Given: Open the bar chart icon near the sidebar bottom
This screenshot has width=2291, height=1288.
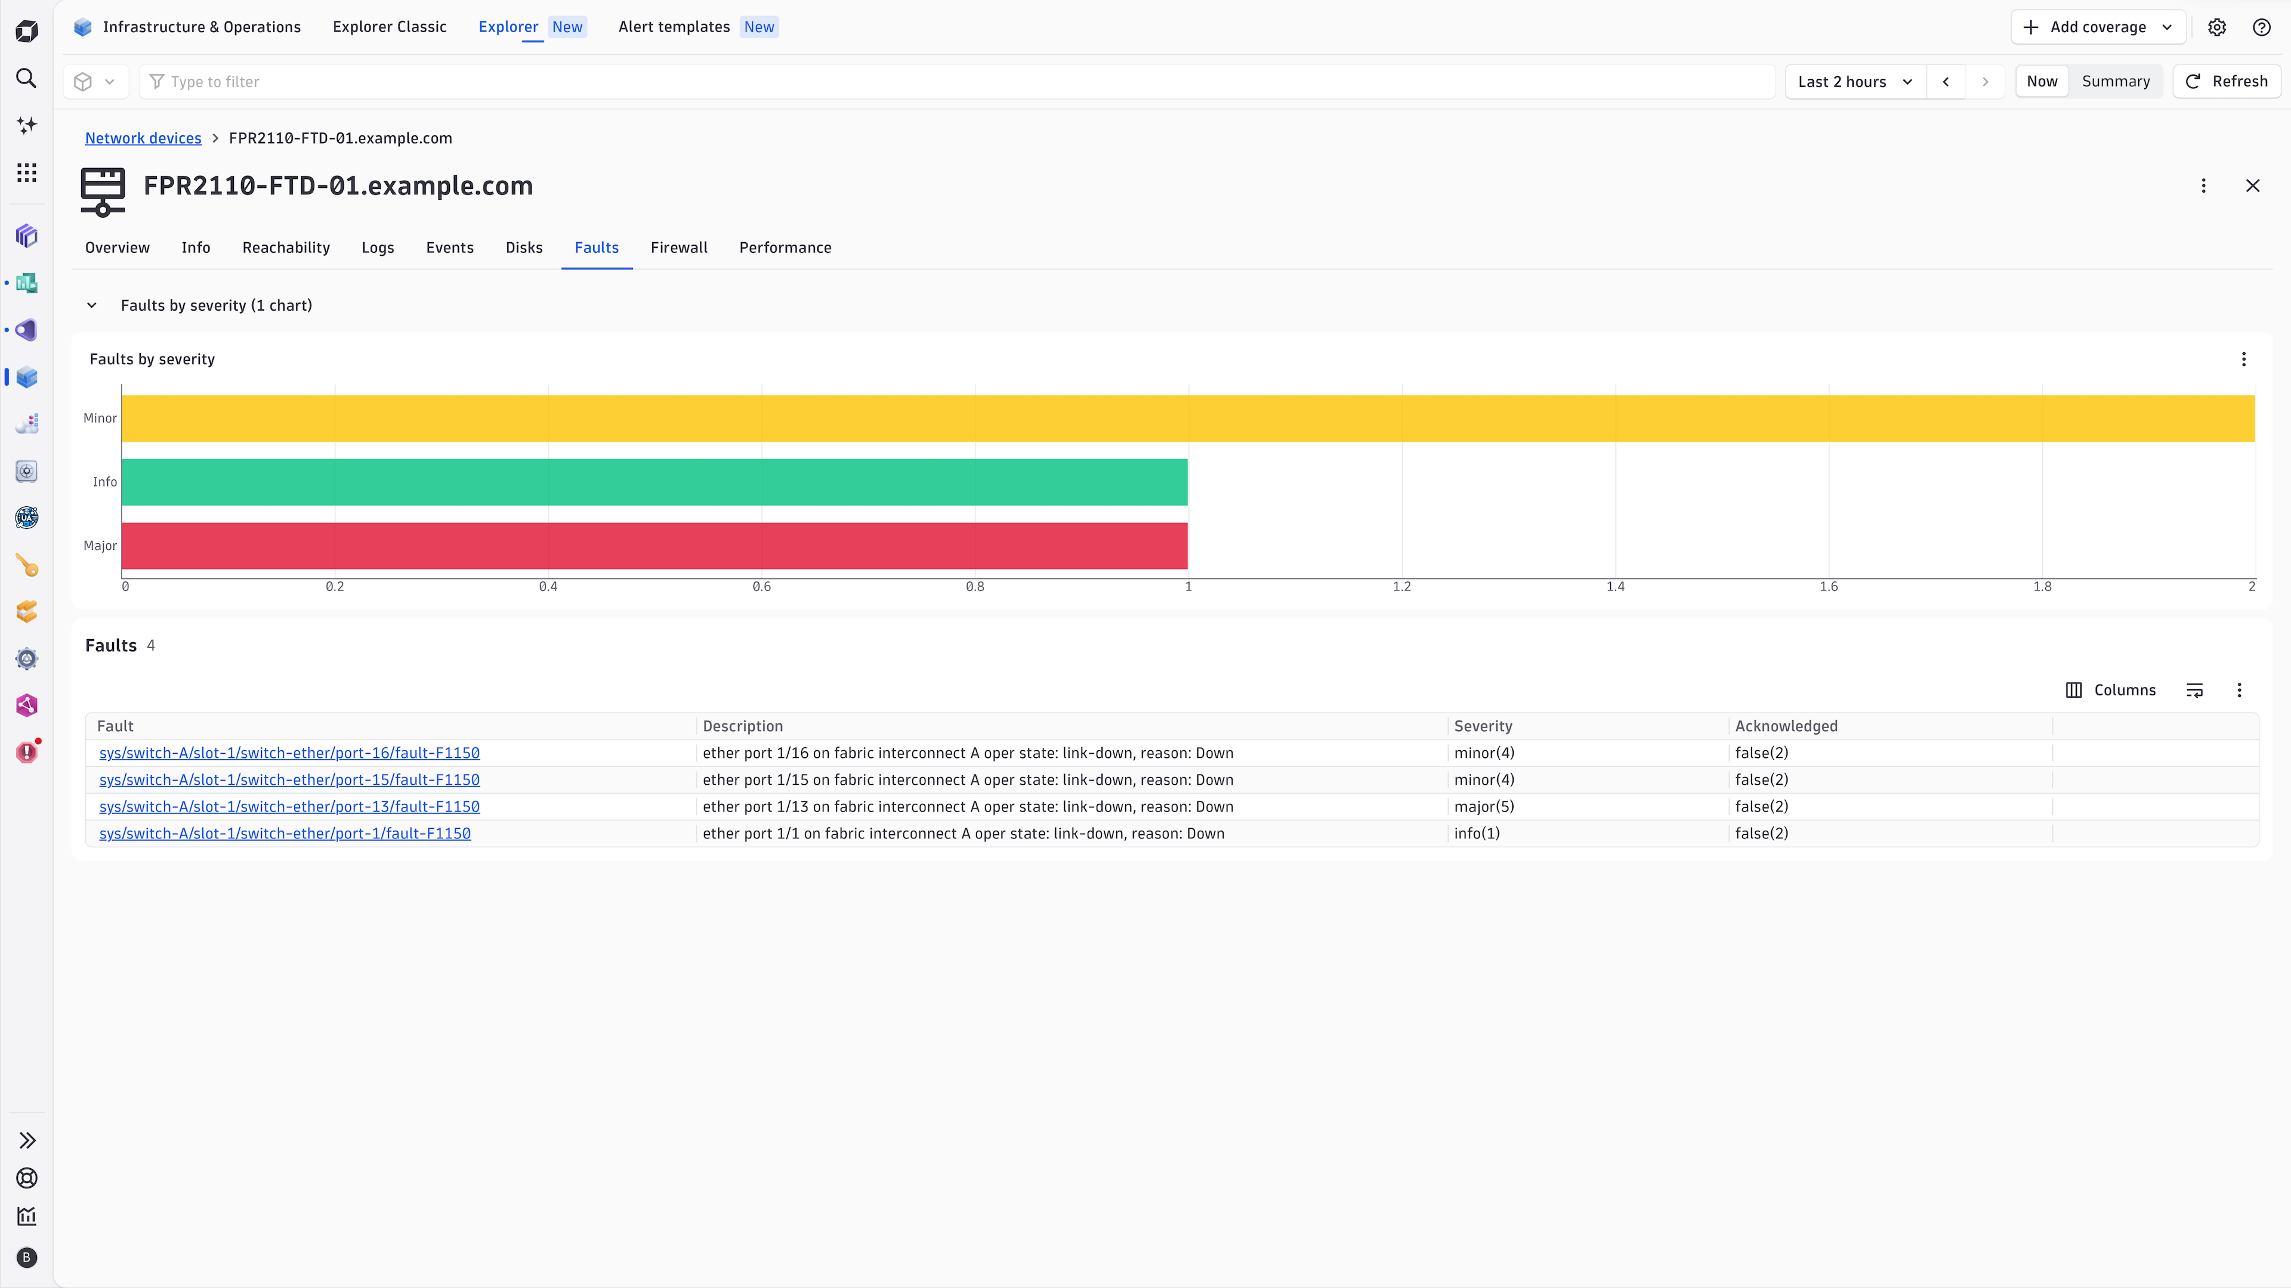Looking at the screenshot, I should point(27,1216).
